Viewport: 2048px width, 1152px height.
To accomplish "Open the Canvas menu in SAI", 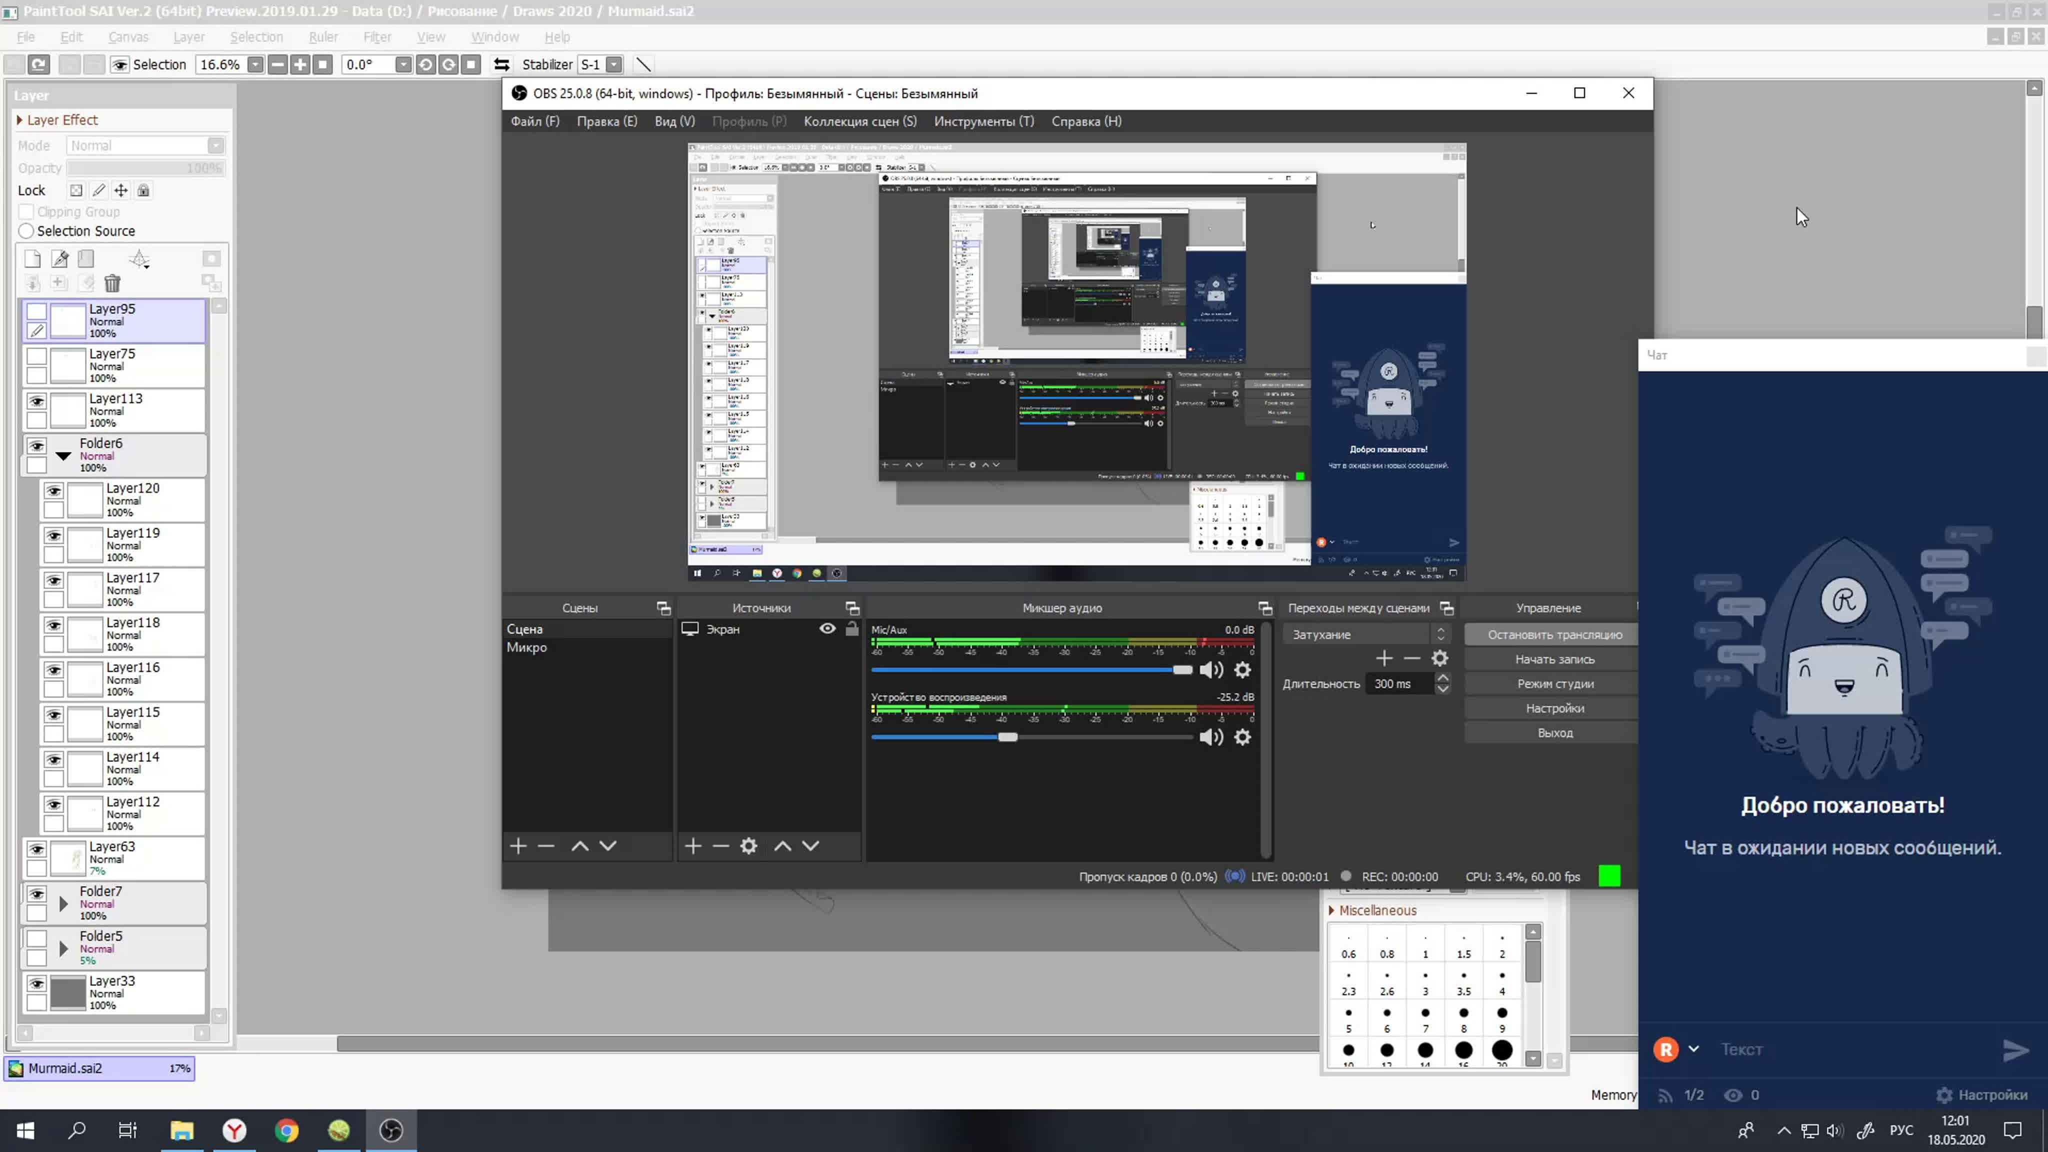I will [129, 37].
